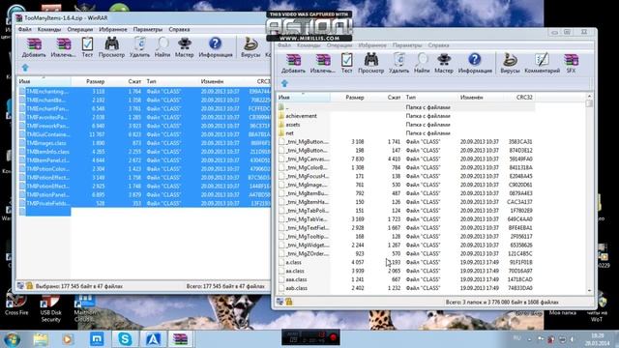The width and height of the screenshot is (619, 348).
Task: Select the TMIImages.class row in left window
Action: point(144,143)
